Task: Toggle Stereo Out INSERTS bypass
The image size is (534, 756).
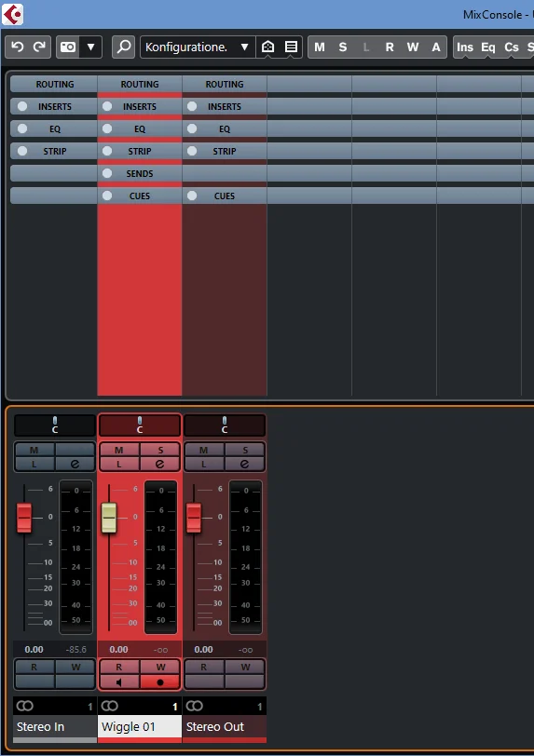Action: pos(192,106)
